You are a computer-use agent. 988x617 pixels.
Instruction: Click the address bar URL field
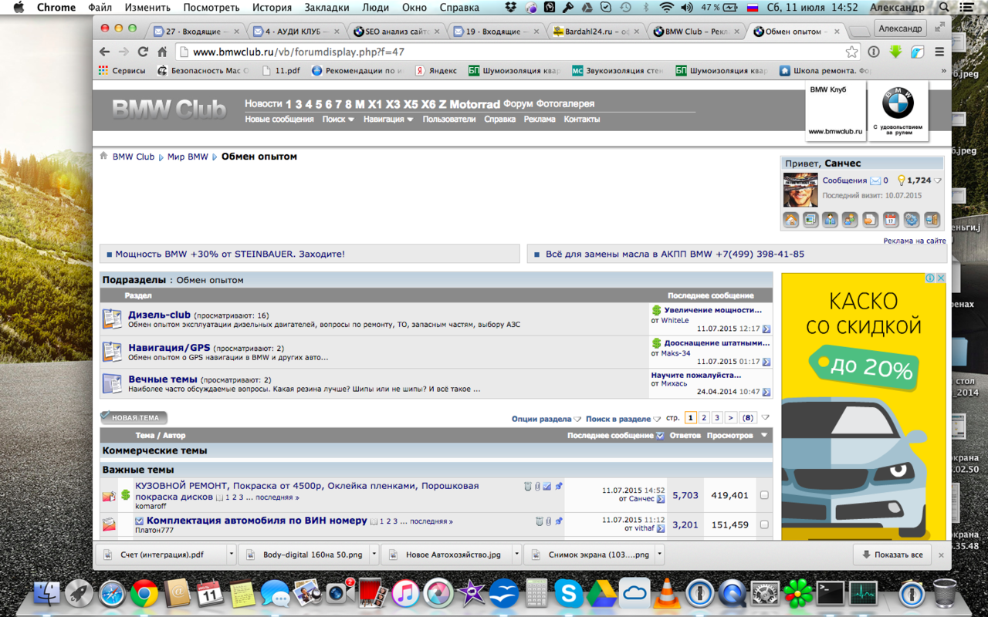pos(517,52)
